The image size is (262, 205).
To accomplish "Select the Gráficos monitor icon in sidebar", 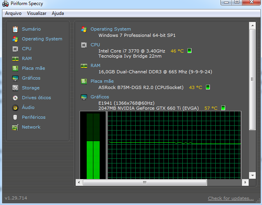I will (x=15, y=78).
